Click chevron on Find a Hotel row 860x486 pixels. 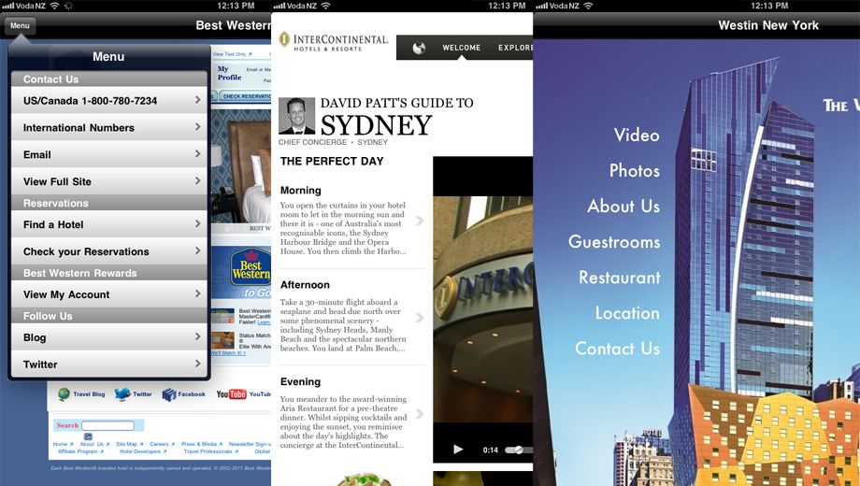click(197, 223)
